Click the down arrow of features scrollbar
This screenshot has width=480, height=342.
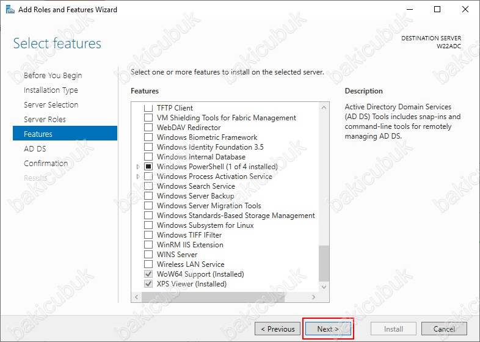tap(324, 287)
